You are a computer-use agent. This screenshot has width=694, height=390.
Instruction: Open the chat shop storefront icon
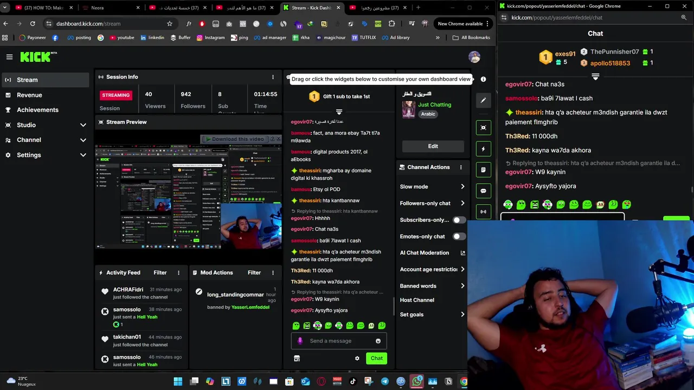tap(297, 358)
